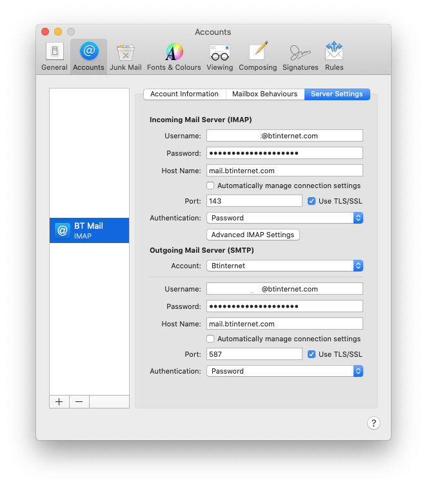
Task: Open the General preferences pane
Action: (54, 57)
